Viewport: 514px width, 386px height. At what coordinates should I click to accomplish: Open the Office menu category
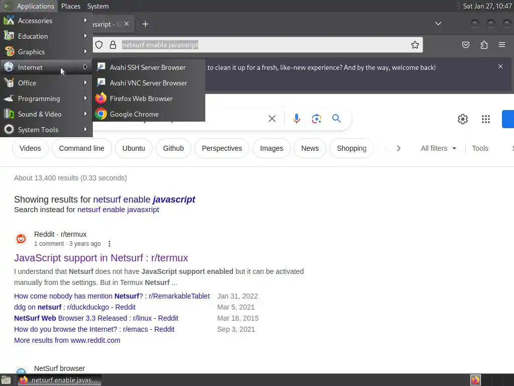46,83
